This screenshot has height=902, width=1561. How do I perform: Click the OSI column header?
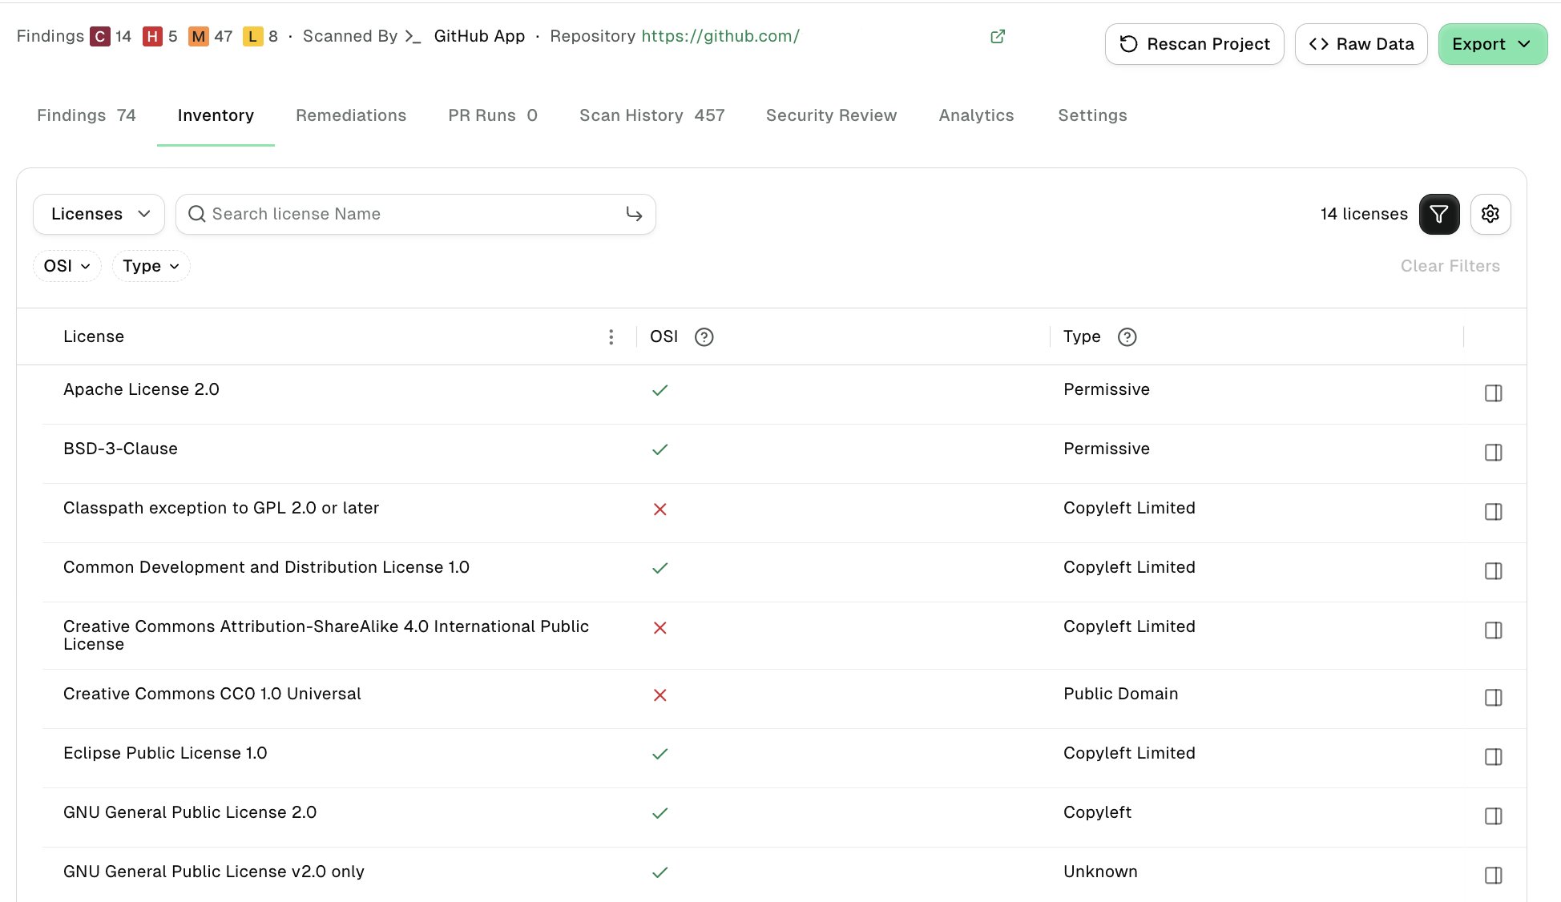click(x=664, y=336)
